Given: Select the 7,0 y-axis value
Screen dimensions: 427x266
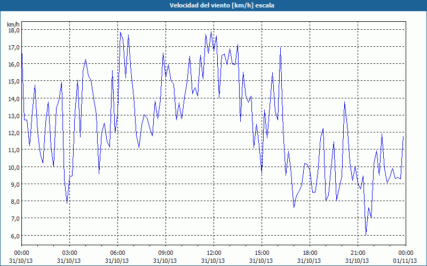Looking at the screenshot, I should pyautogui.click(x=15, y=219).
